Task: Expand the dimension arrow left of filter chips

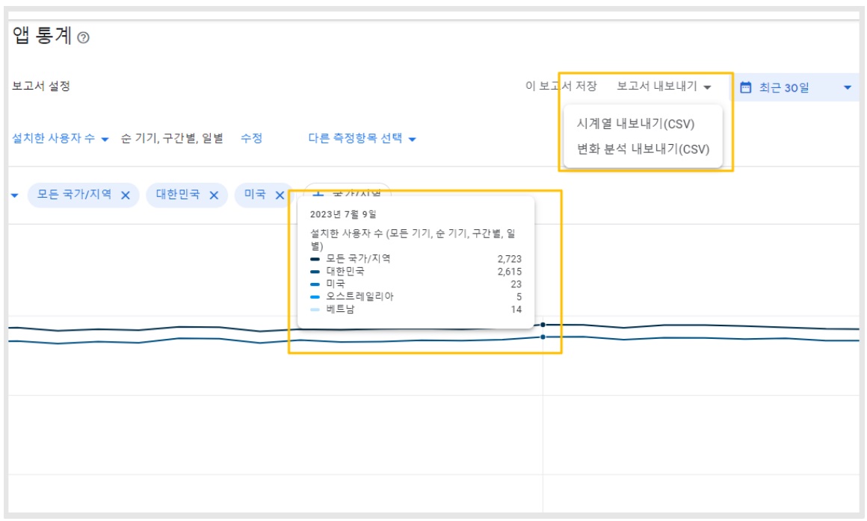Action: pyautogui.click(x=14, y=196)
